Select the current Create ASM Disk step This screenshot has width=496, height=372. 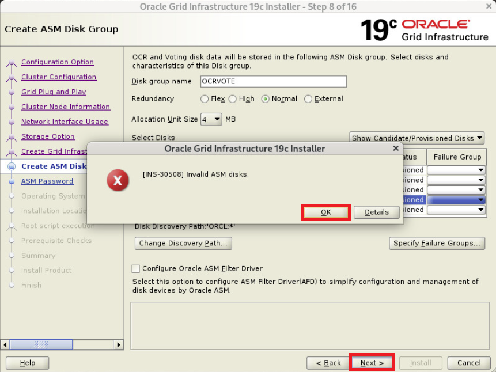click(54, 166)
